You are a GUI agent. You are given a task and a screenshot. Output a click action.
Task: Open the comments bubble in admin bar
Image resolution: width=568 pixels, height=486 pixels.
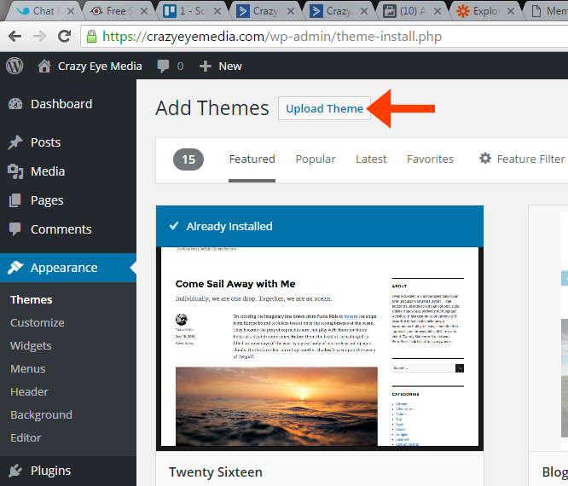pos(163,67)
